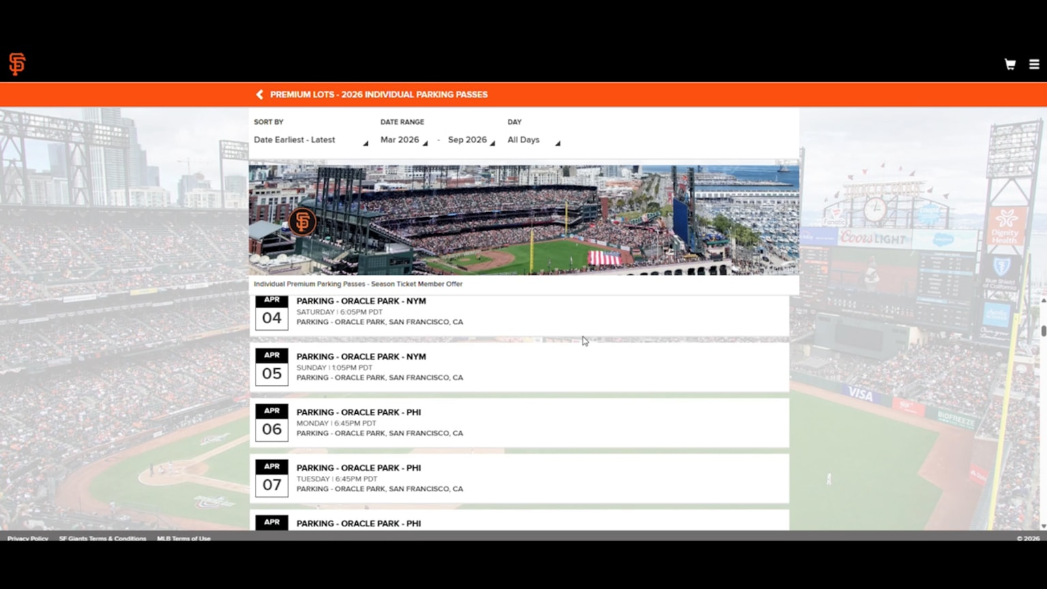Select the Apr 06 PHI parking event
1047x589 pixels.
click(x=519, y=423)
